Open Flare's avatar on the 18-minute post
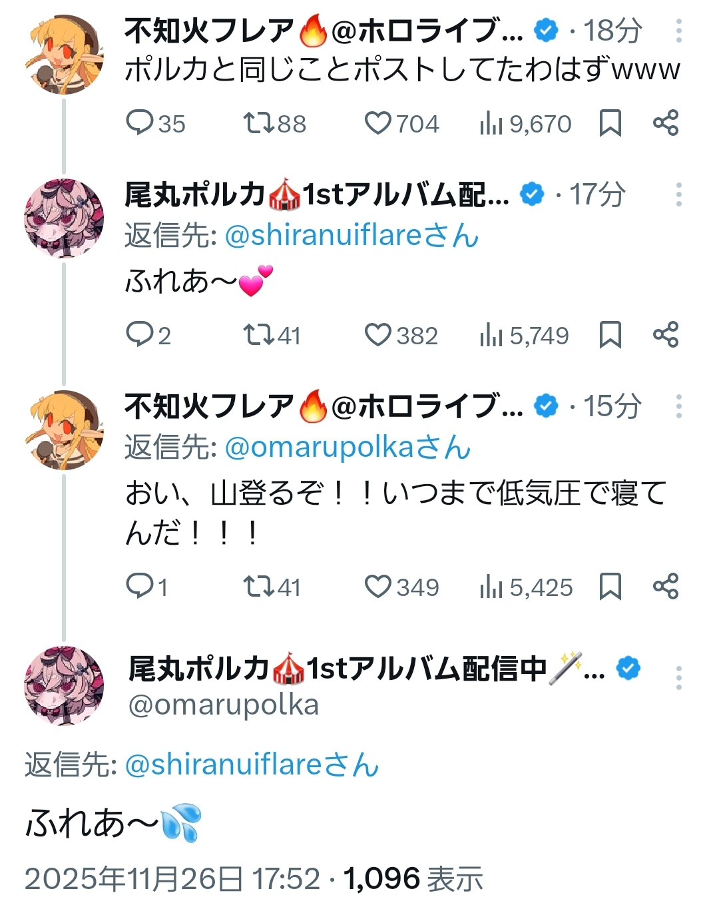 (64, 55)
